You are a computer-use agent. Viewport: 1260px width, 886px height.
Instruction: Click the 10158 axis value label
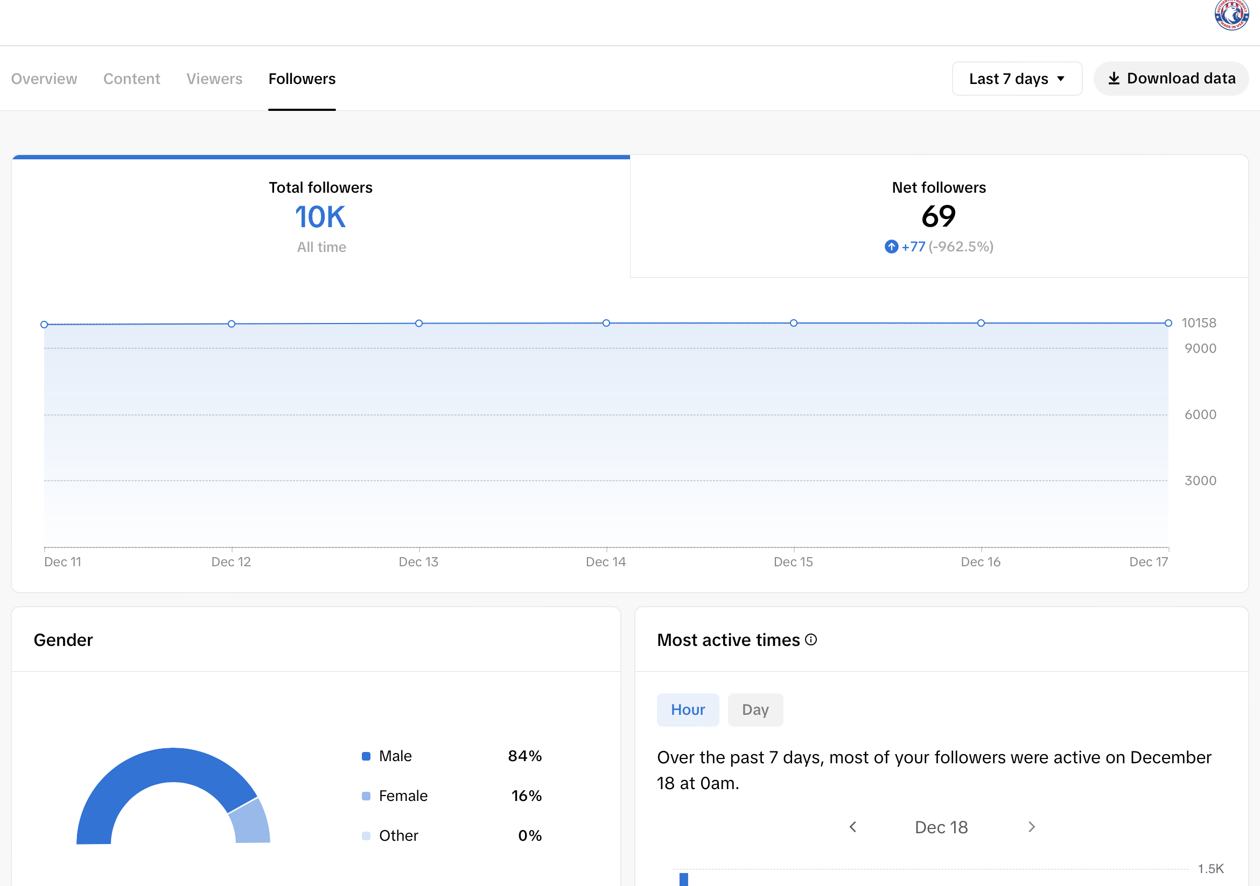1199,323
